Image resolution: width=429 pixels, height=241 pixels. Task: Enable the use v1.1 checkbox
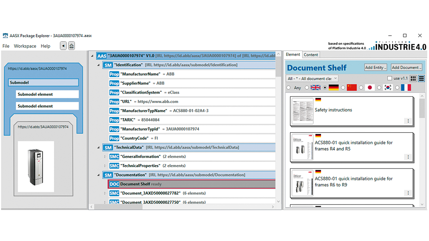(x=389, y=78)
